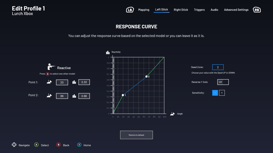
Task: Increase sensitivity with the plus button
Action: 222,93
